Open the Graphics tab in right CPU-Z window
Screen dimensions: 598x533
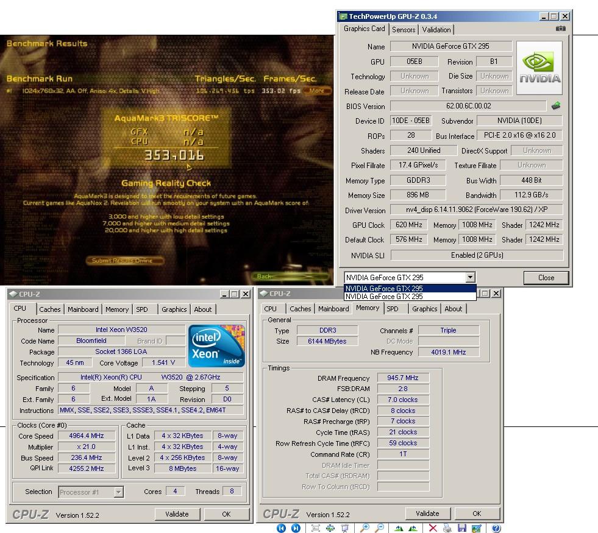tap(424, 309)
